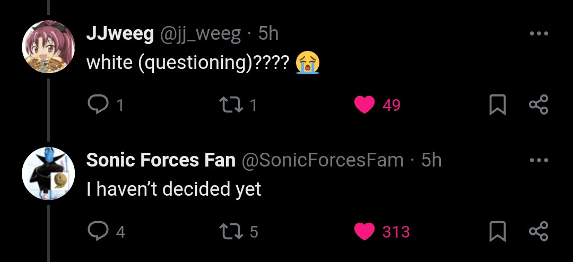
Task: Unlike the tweet with 313 likes
Action: (364, 232)
